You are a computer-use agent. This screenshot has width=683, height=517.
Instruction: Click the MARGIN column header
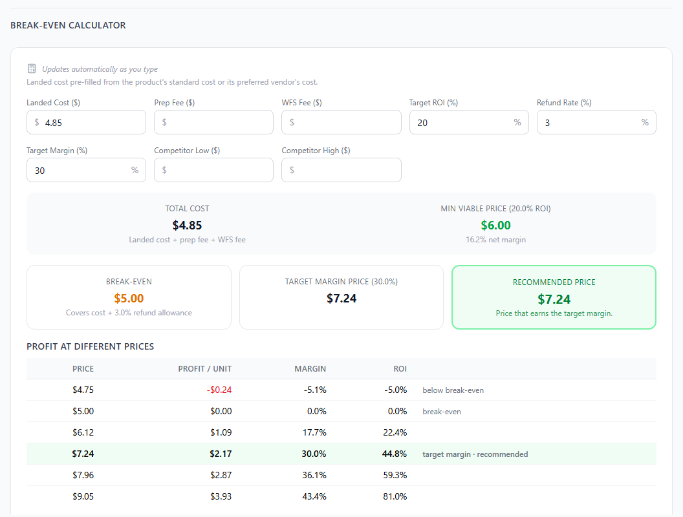tap(310, 368)
